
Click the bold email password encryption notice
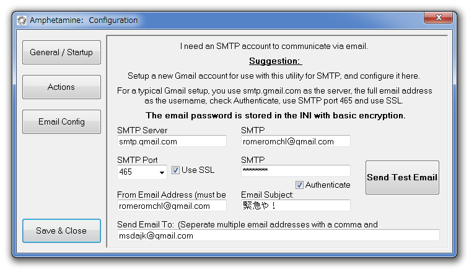[x=276, y=115]
